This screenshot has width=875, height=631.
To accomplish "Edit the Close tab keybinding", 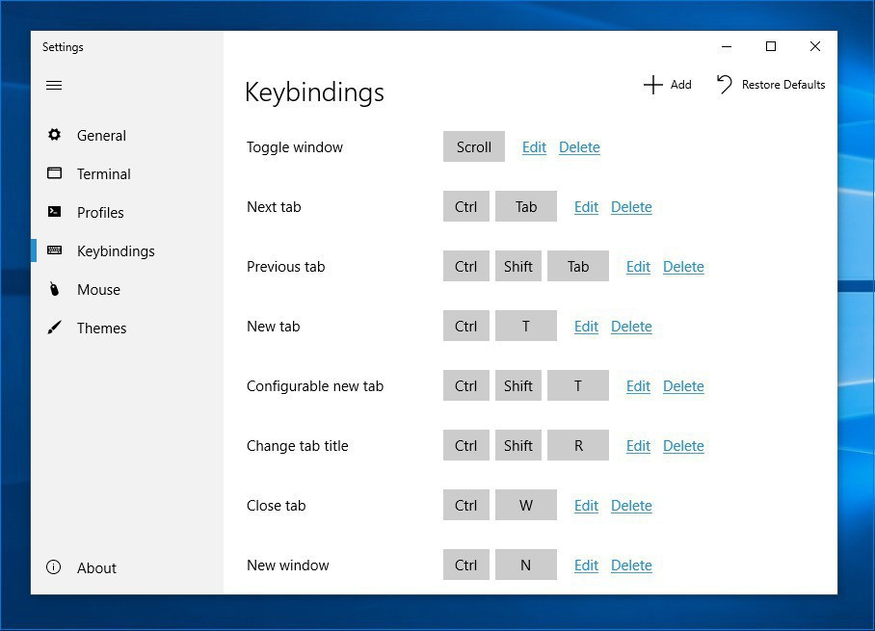I will tap(586, 506).
